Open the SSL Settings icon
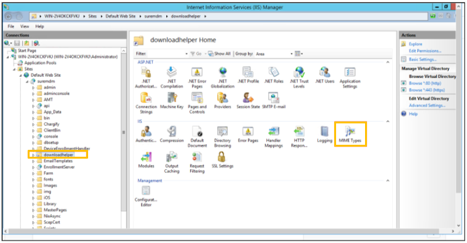 [222, 160]
